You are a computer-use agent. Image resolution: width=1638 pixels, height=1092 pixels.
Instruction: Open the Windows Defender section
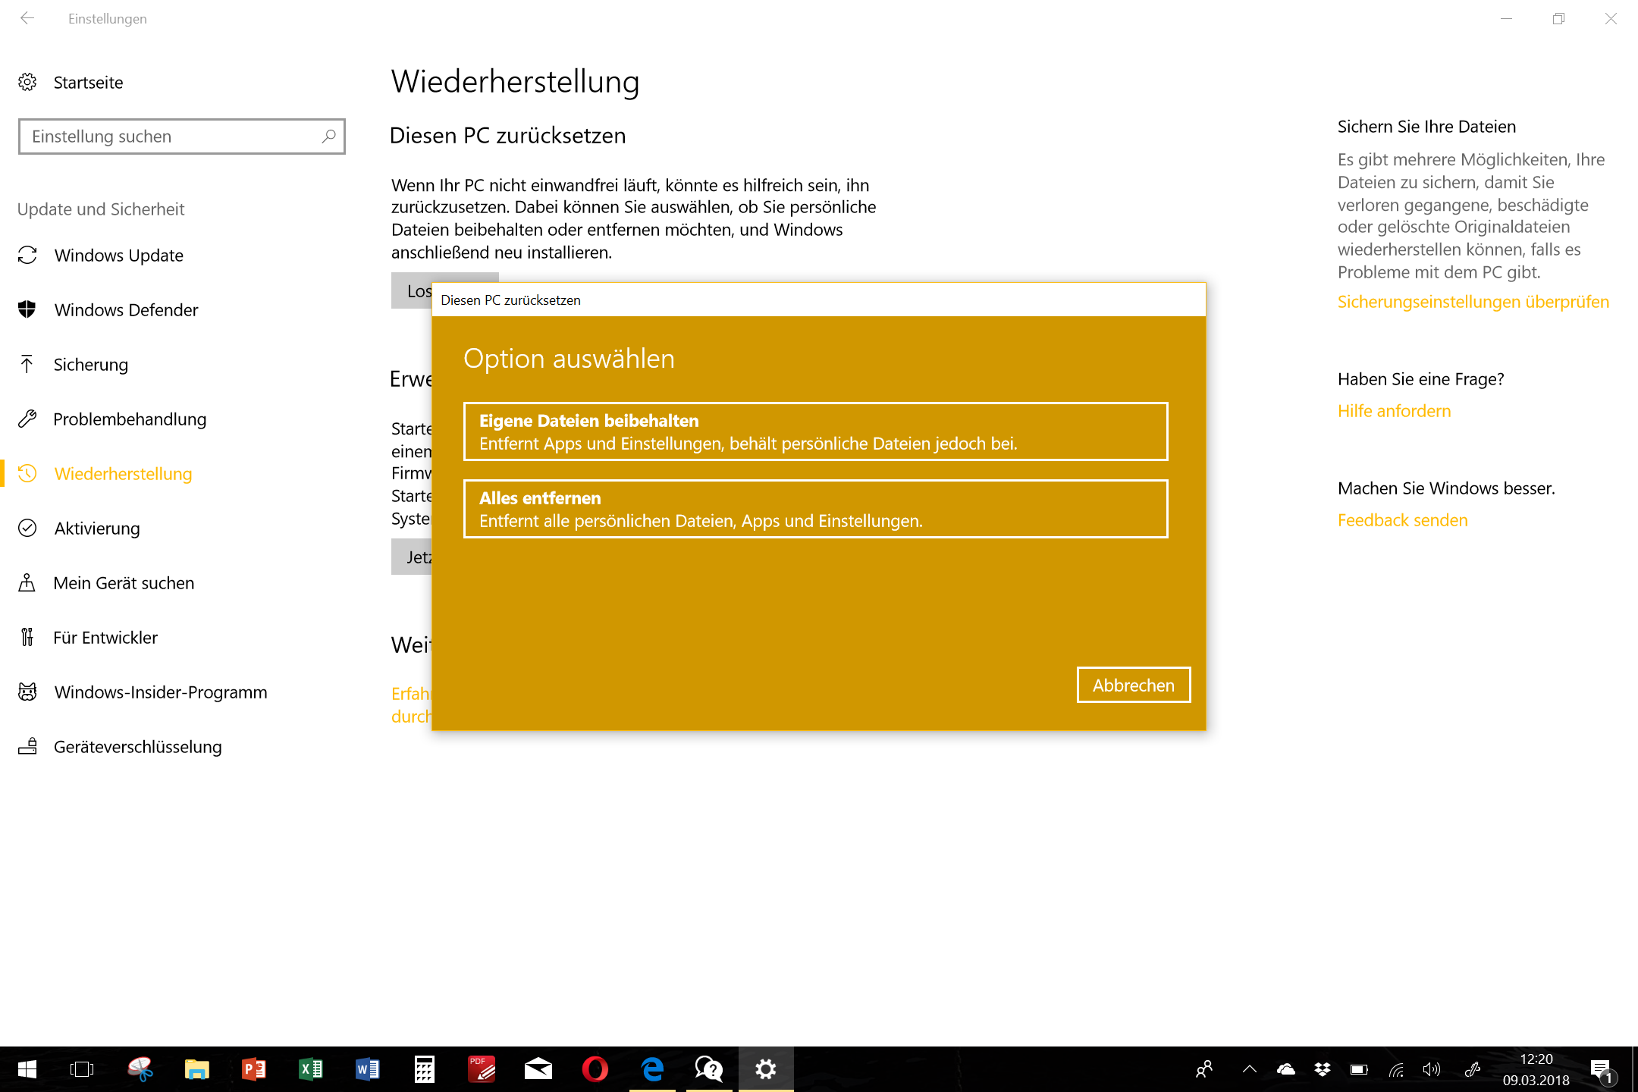pos(127,309)
